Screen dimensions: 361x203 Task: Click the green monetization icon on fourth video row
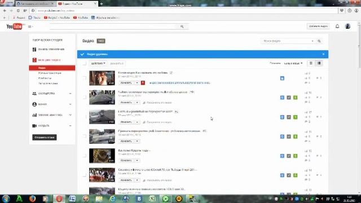pos(296,136)
